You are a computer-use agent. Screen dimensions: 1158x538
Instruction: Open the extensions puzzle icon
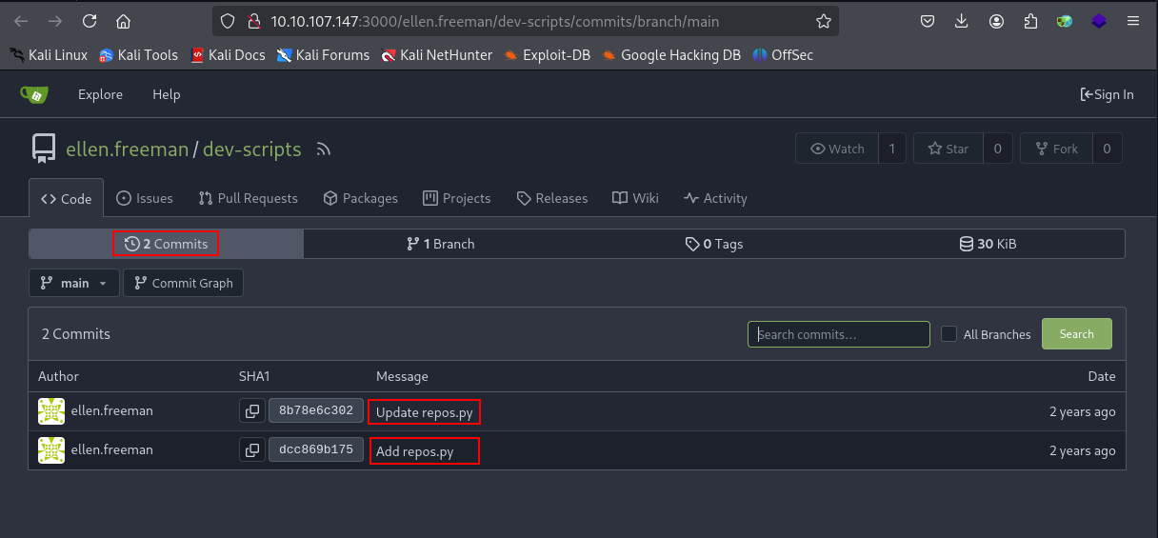[x=1030, y=21]
